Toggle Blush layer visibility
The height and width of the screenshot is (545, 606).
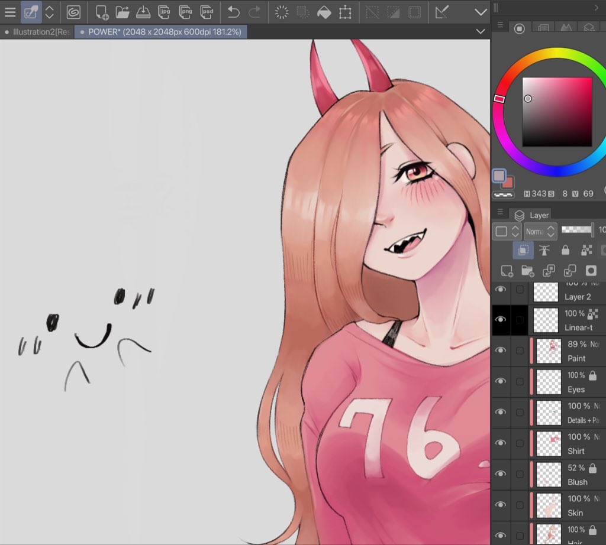click(501, 473)
